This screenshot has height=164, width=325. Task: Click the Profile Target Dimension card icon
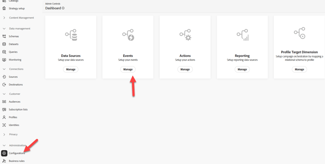299,33
